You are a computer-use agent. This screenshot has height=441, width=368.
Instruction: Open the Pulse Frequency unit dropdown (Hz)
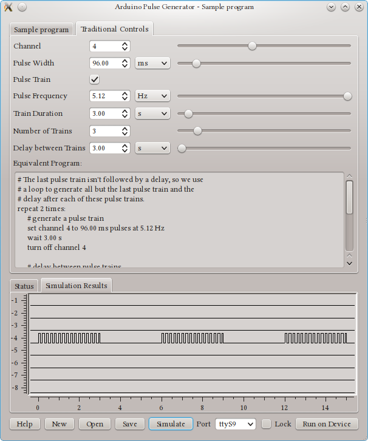tap(152, 96)
